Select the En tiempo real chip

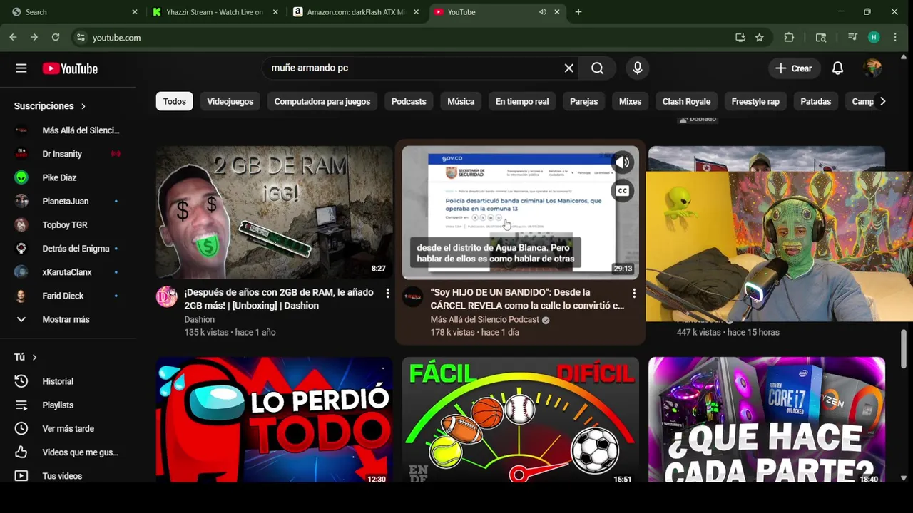click(x=521, y=101)
